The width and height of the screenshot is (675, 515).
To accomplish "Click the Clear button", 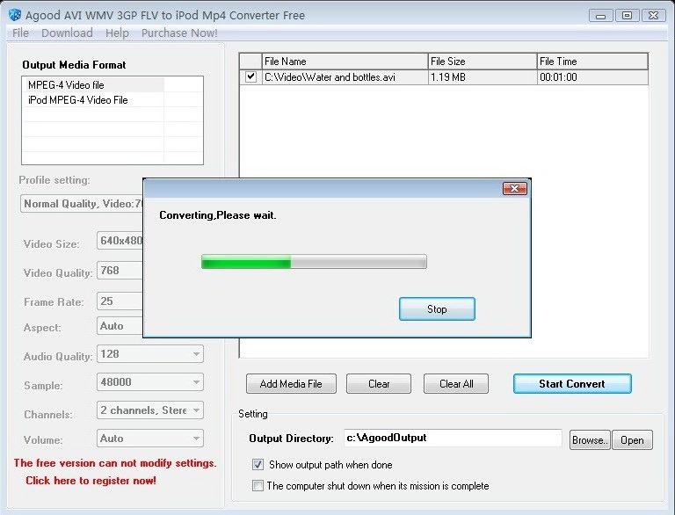I will 379,384.
